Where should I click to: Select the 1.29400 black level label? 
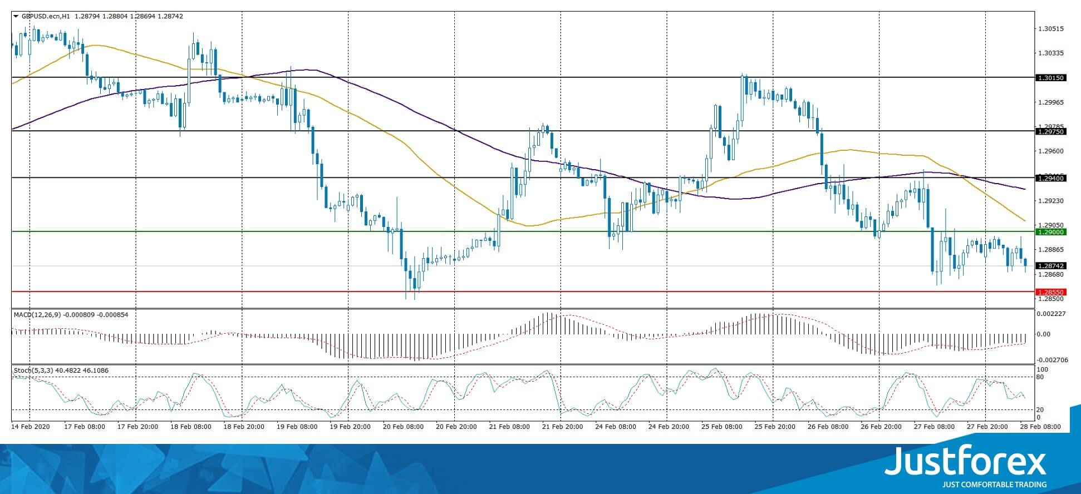coord(1050,178)
